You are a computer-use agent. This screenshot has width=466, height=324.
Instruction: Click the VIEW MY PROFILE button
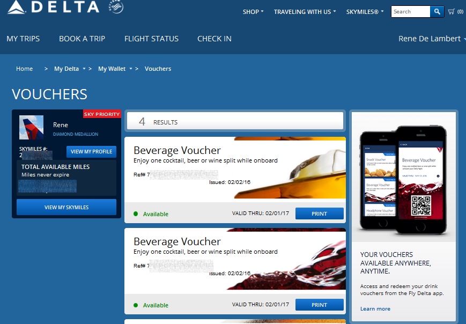(91, 152)
